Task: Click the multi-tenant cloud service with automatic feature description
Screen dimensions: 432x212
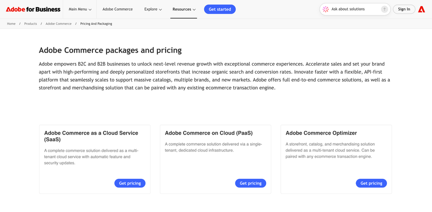Action: 91,157
